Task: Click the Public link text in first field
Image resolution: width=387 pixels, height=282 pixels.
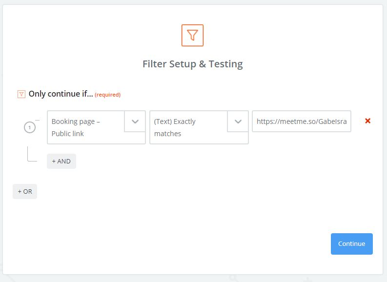Action: pyautogui.click(x=68, y=134)
